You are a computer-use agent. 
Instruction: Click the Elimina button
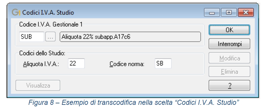[229, 71]
